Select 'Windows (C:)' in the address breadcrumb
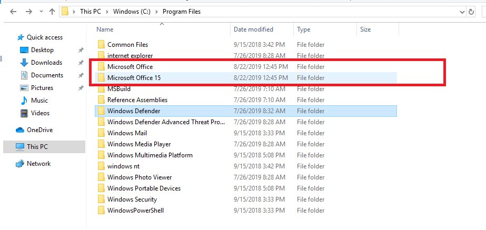The height and width of the screenshot is (230, 486). (x=132, y=12)
